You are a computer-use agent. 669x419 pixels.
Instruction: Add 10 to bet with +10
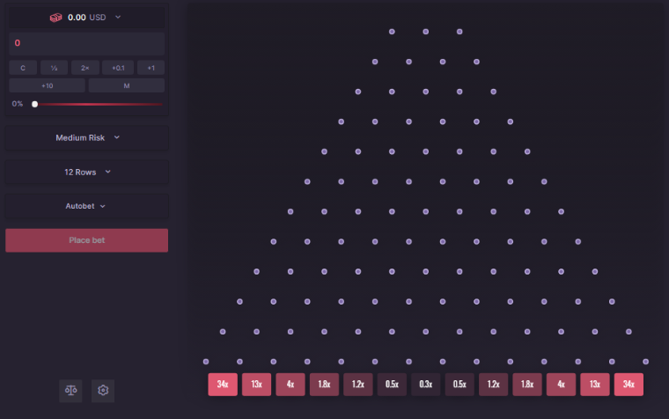[x=48, y=85]
